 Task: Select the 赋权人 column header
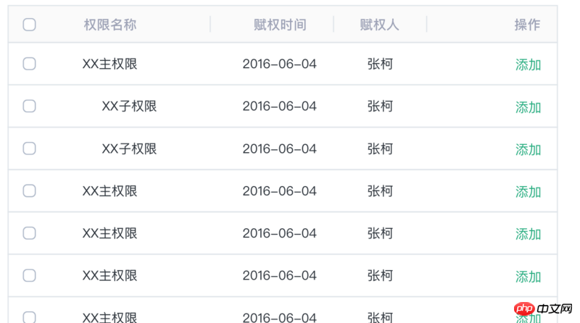point(379,25)
